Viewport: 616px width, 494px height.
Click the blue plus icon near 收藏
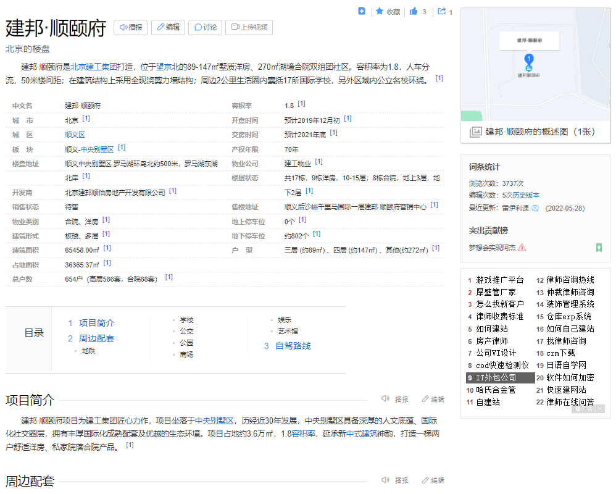click(362, 11)
